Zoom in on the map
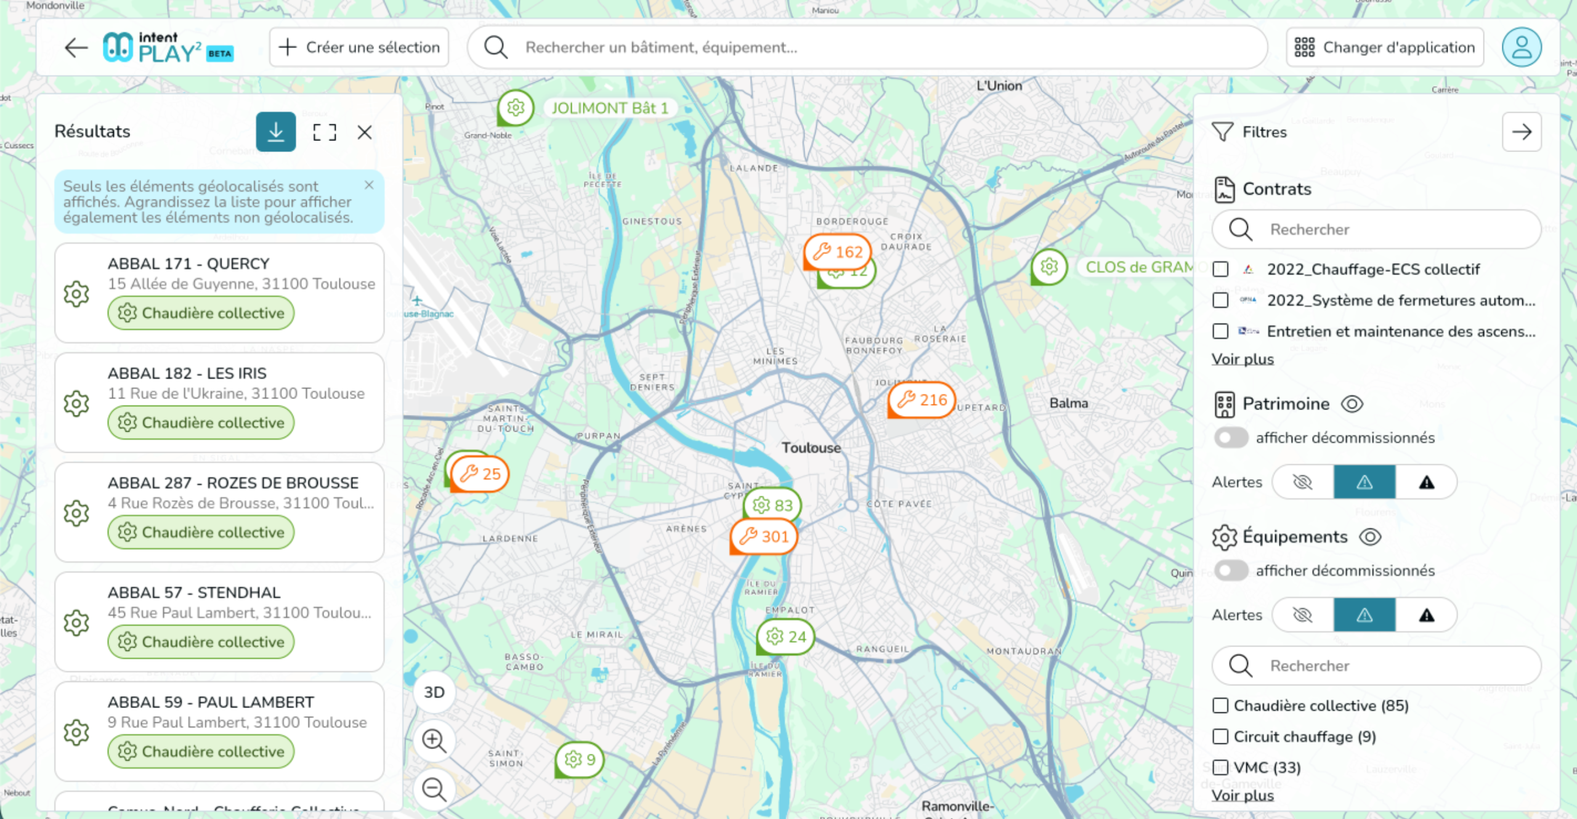The height and width of the screenshot is (819, 1577). point(434,741)
